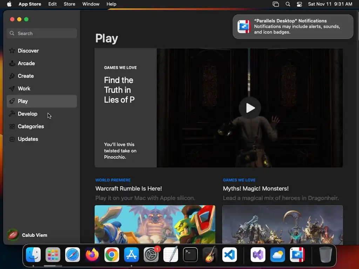This screenshot has height=269, width=359.
Task: Click the Dragonheir artwork thumbnail
Action: [x=283, y=225]
